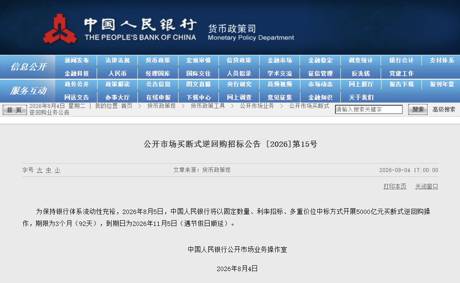Open the 新闻发布 menu item
This screenshot has width=460, height=283.
pos(77,60)
